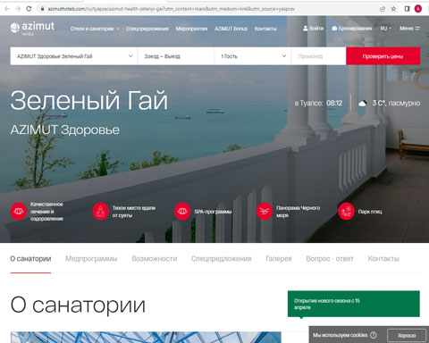429x343 pixels.
Task: Click the Зеленый Гай heading
Action: coord(89,101)
